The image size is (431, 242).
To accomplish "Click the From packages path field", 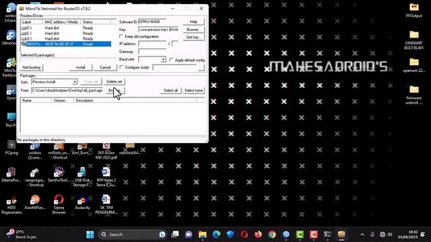I will click(67, 90).
